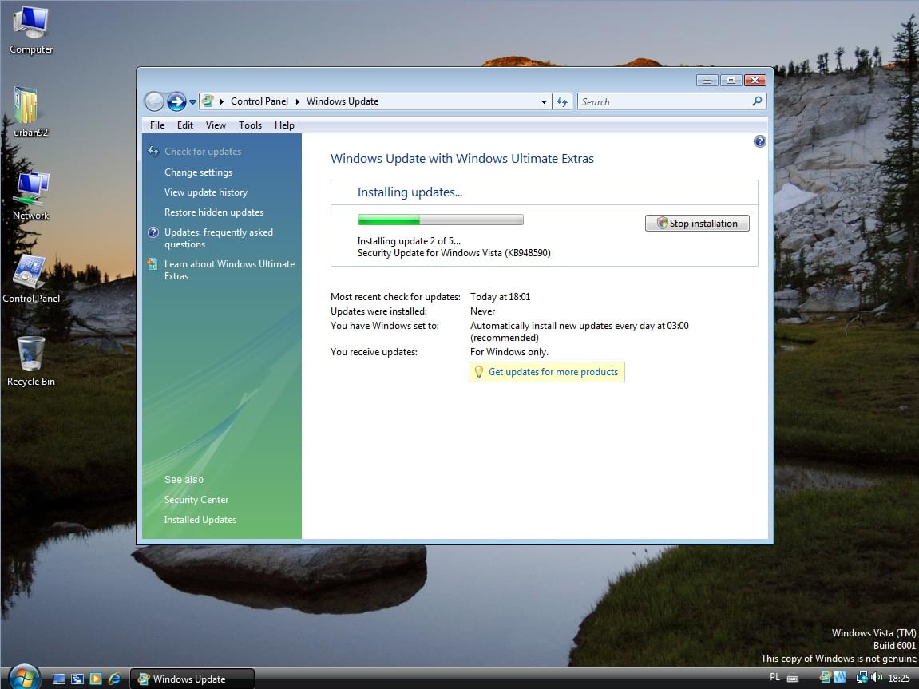The image size is (919, 689).
Task: Open the recent pages dropdown arrow
Action: 193,102
